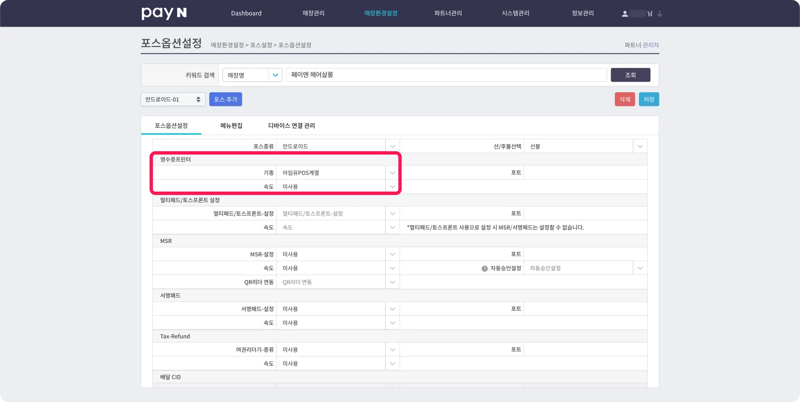Image resolution: width=800 pixels, height=402 pixels.
Task: Click the 서명패드 포트 input field
Action: pyautogui.click(x=585, y=309)
